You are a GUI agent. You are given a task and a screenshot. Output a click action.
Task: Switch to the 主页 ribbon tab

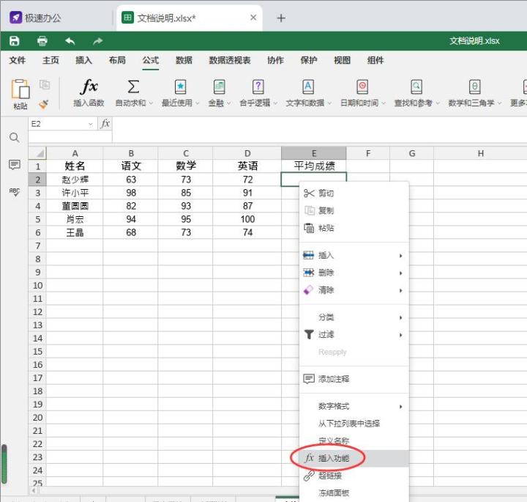tap(51, 60)
